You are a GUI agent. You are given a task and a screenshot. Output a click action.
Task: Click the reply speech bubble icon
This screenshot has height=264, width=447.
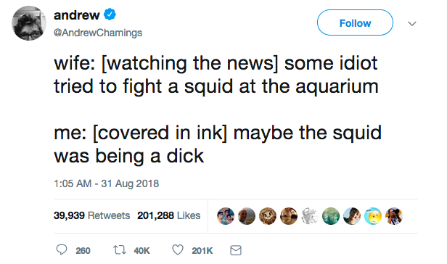point(61,249)
